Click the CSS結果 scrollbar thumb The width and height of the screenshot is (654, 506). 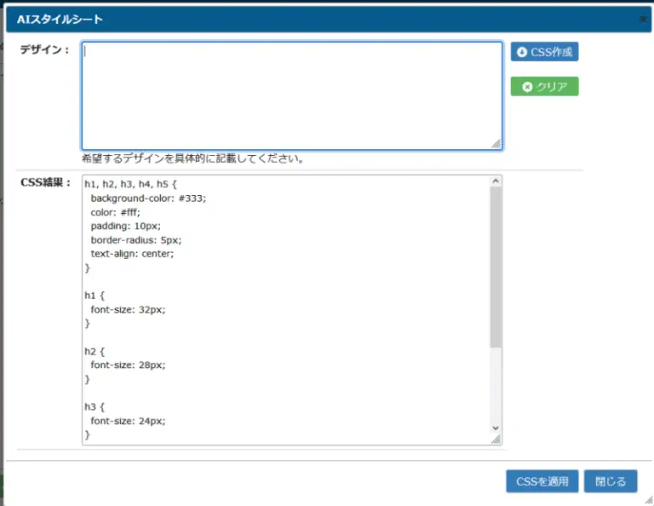pyautogui.click(x=496, y=267)
